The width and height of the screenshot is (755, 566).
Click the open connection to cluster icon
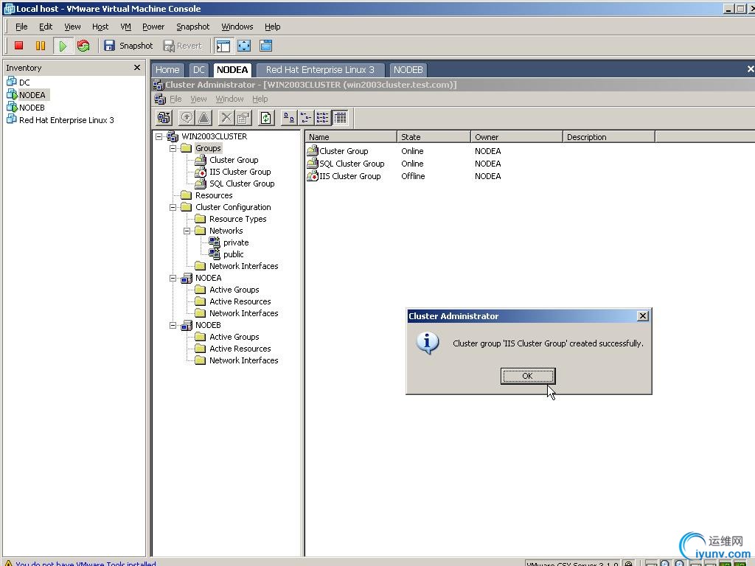(x=164, y=118)
